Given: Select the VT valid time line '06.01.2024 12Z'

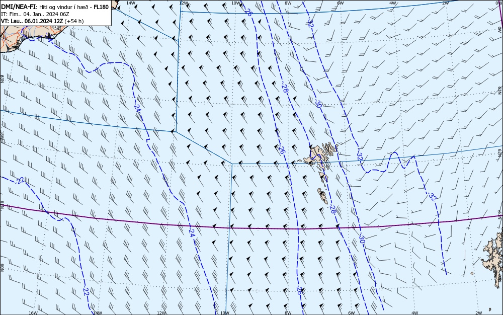Looking at the screenshot, I should 44,21.
